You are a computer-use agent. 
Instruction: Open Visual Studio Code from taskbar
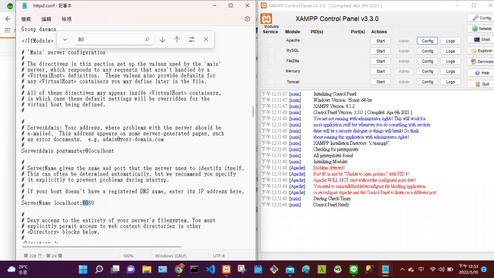click(x=210, y=269)
